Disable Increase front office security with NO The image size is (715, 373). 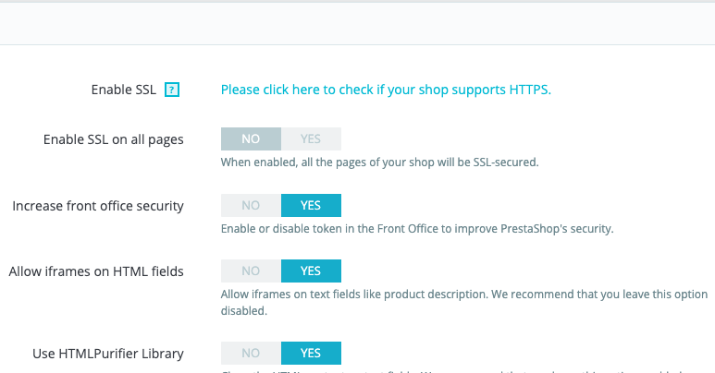click(x=251, y=205)
